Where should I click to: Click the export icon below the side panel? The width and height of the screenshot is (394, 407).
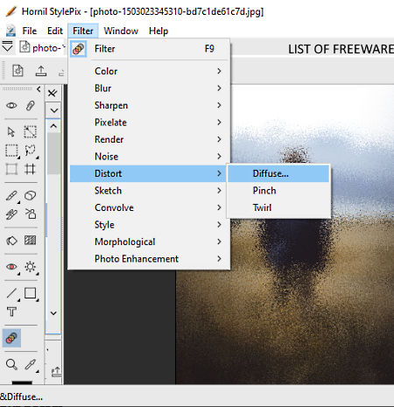click(56, 371)
